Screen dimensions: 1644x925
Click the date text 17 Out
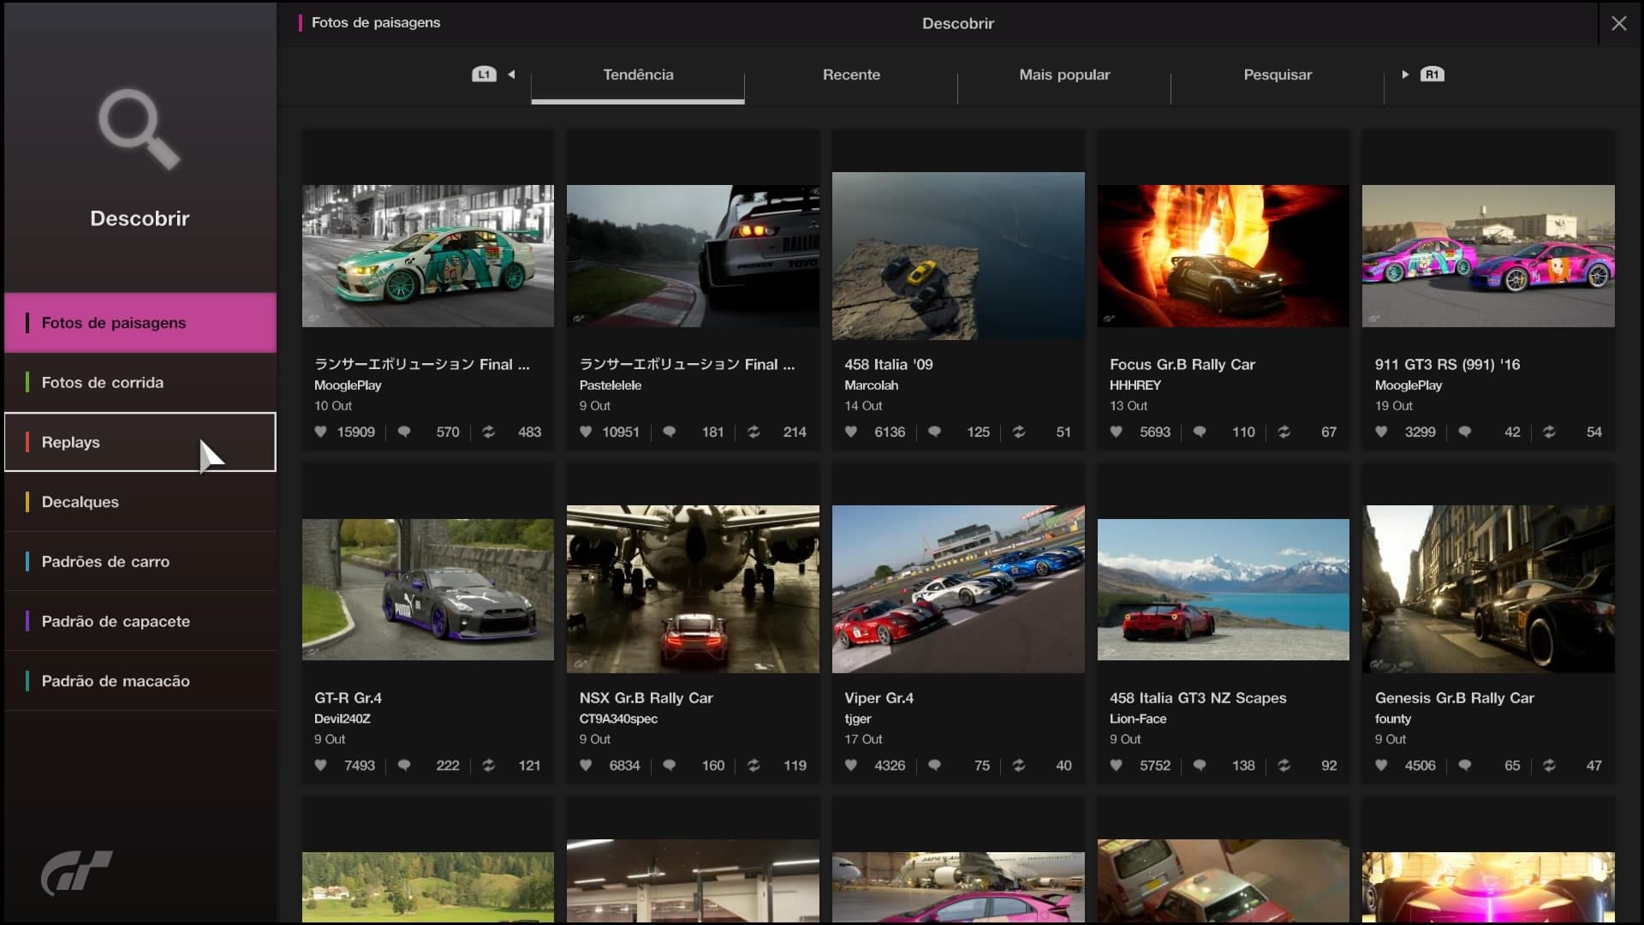pos(863,739)
